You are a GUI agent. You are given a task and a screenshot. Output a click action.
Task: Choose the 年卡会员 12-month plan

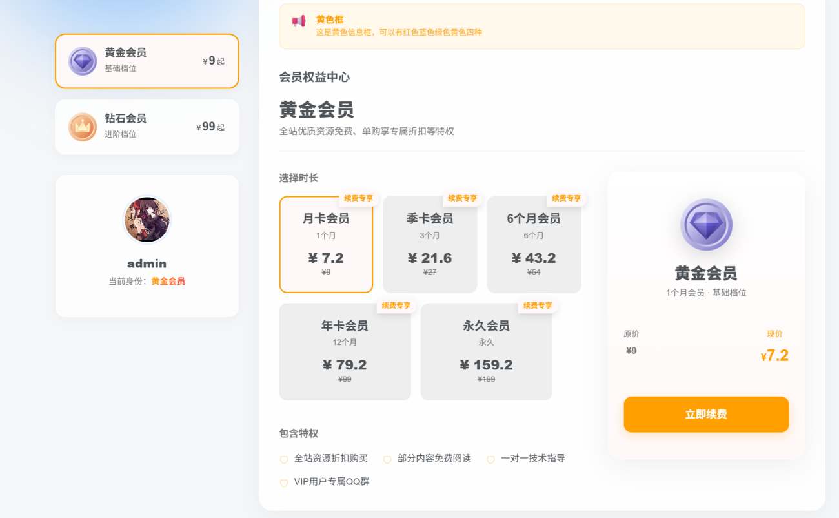[345, 353]
